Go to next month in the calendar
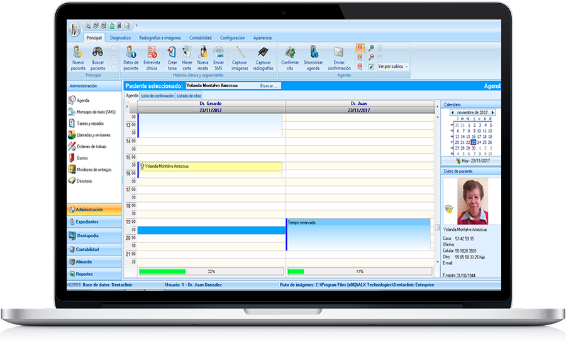Viewport: 566px width, 344px height. coord(493,112)
